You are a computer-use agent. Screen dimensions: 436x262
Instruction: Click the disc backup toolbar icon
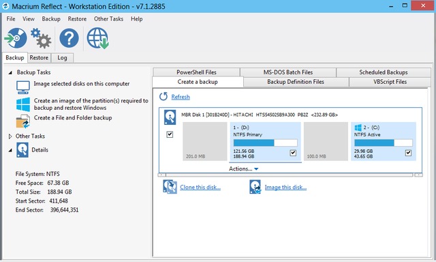click(16, 38)
